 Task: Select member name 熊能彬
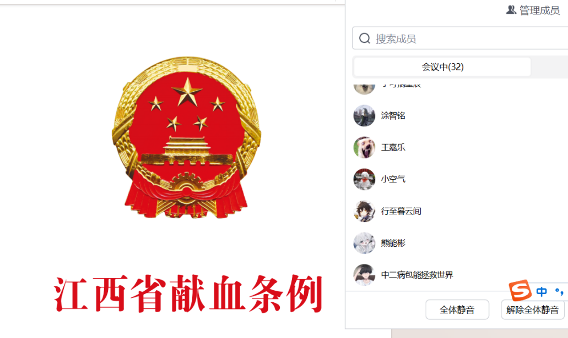[x=393, y=243]
